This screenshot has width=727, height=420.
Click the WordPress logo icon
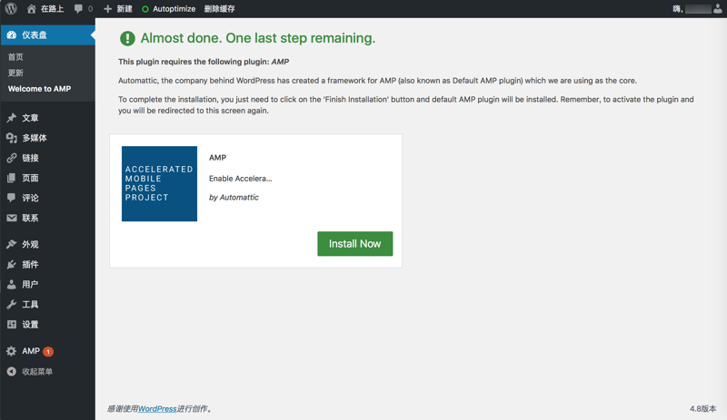pos(11,9)
